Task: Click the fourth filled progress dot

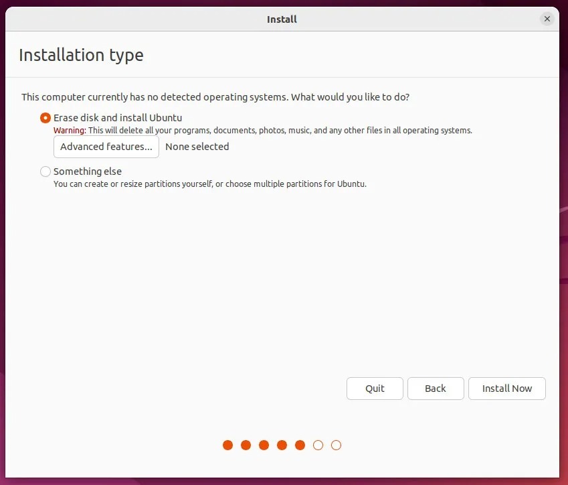Action: tap(282, 445)
